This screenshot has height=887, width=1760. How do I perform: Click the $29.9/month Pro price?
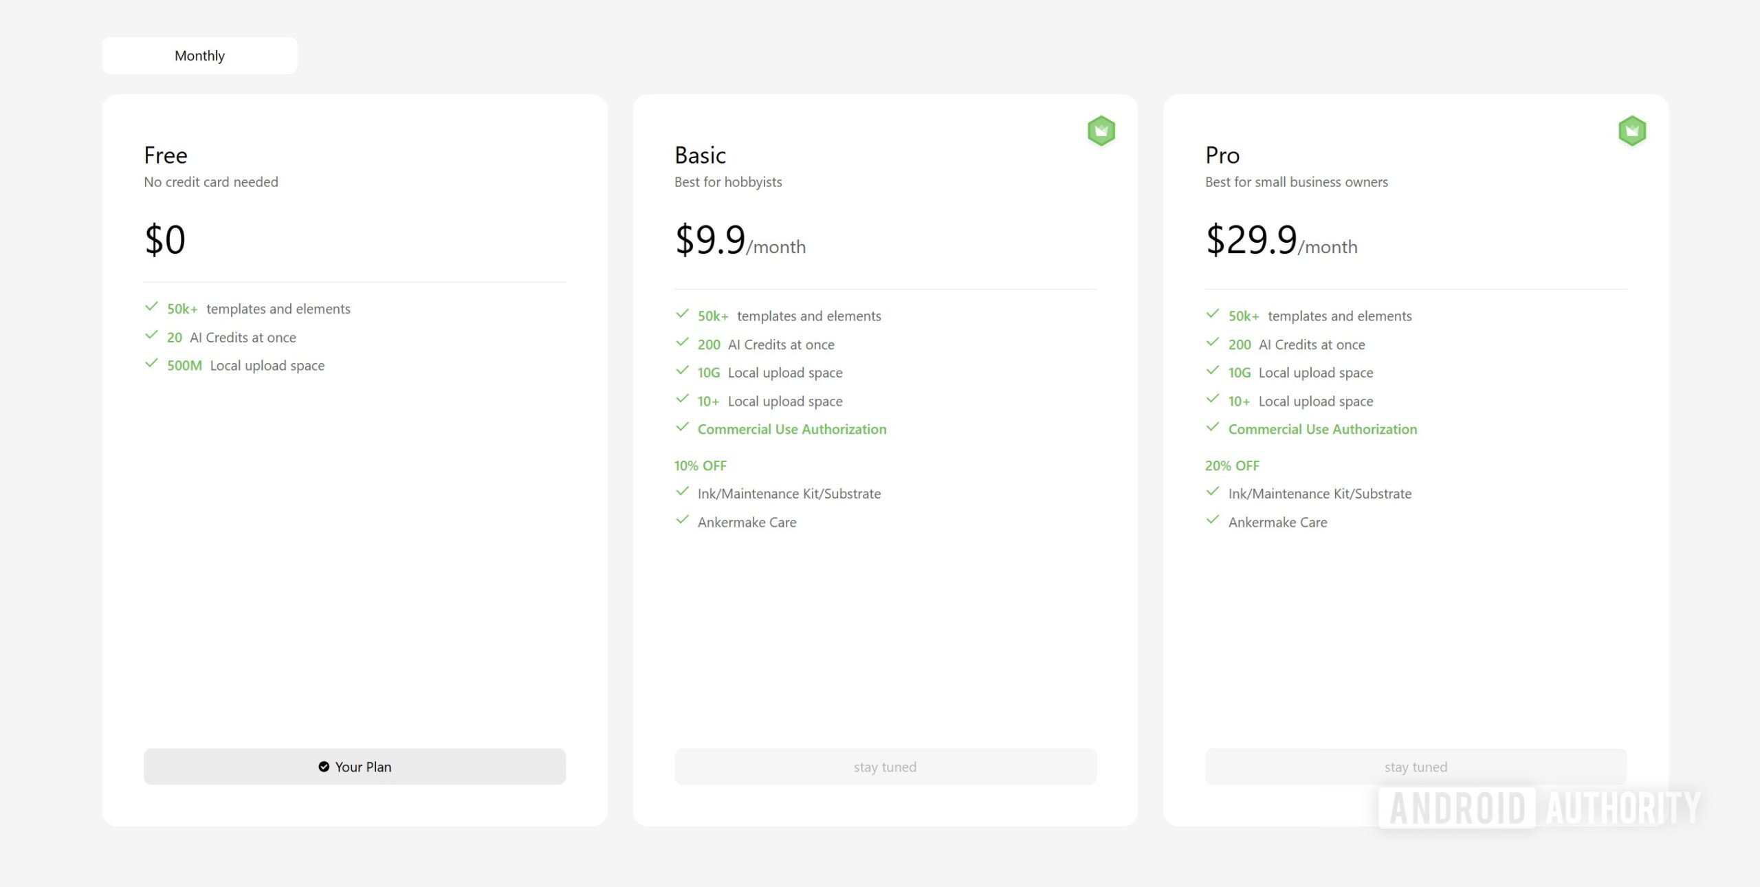click(1281, 241)
